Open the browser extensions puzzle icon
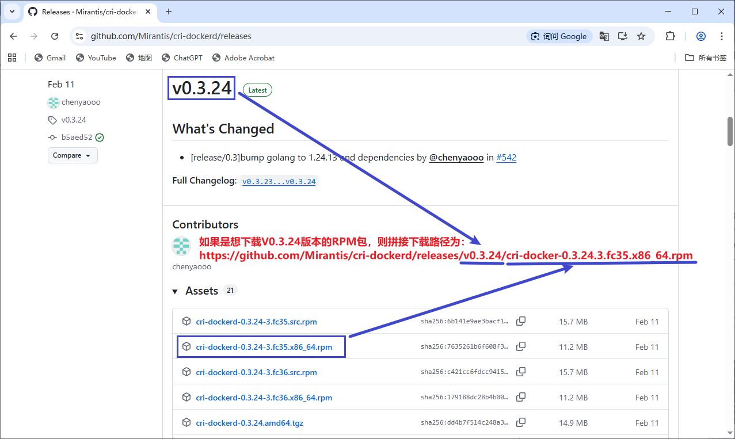735x439 pixels. pos(670,36)
